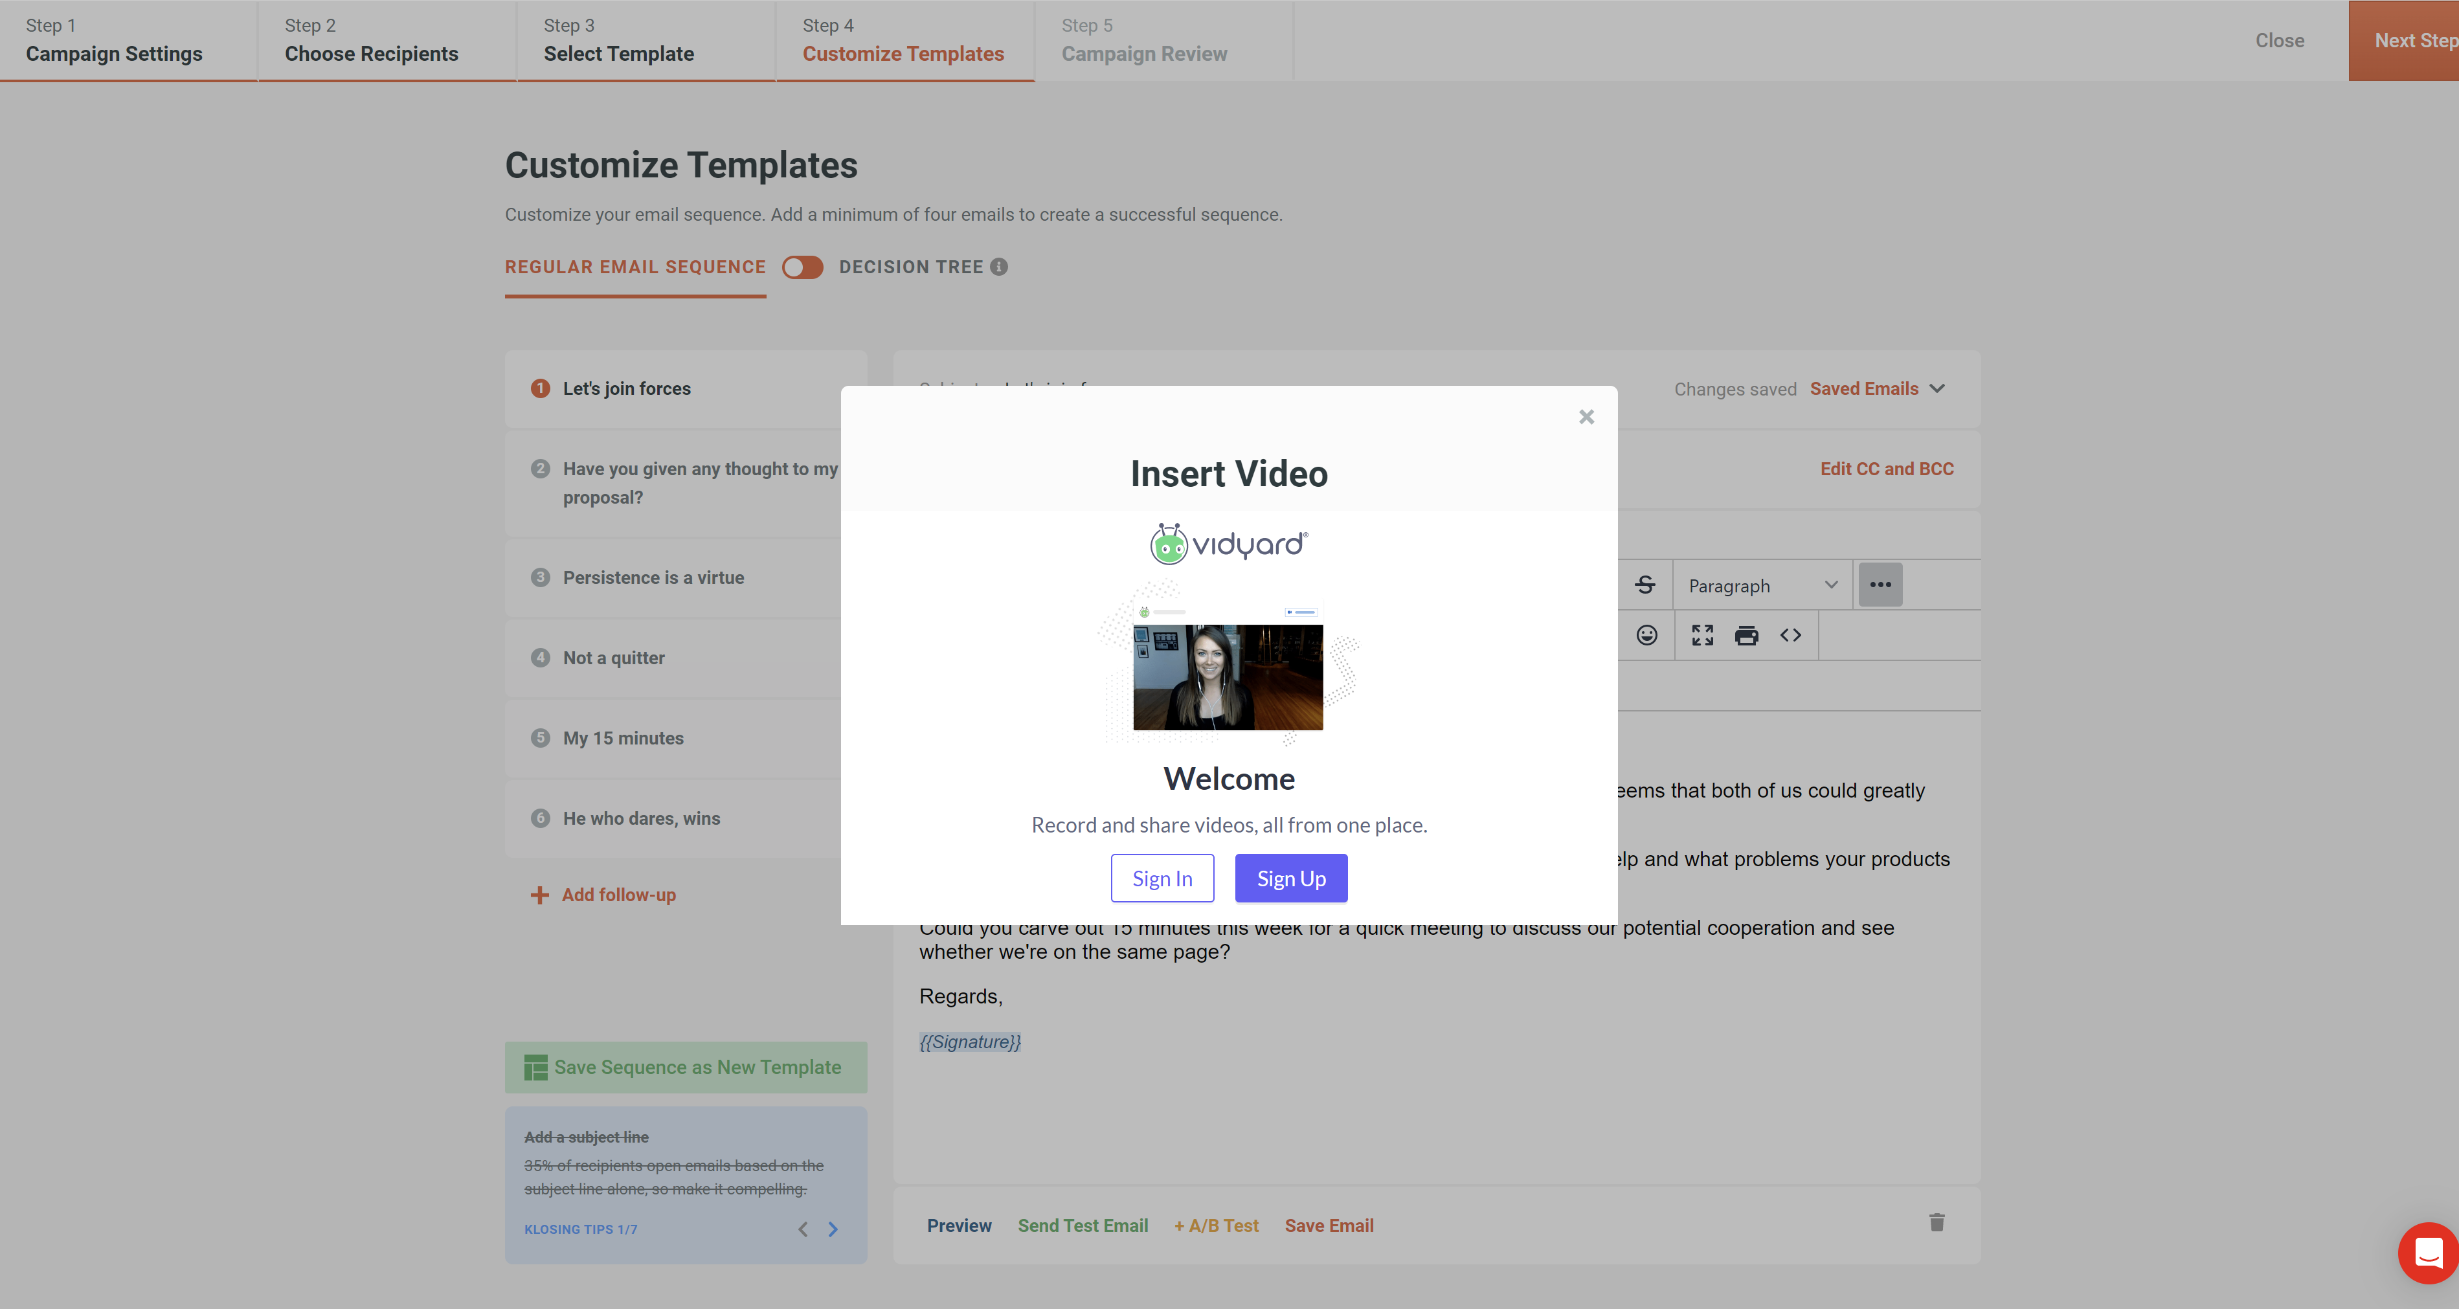Click the Regards, line in email body

960,996
